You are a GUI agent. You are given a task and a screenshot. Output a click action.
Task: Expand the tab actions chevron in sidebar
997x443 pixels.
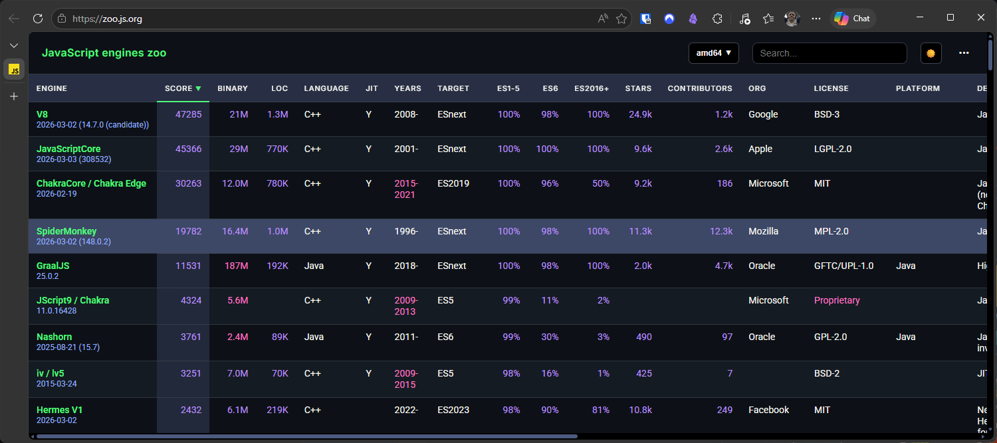tap(14, 45)
